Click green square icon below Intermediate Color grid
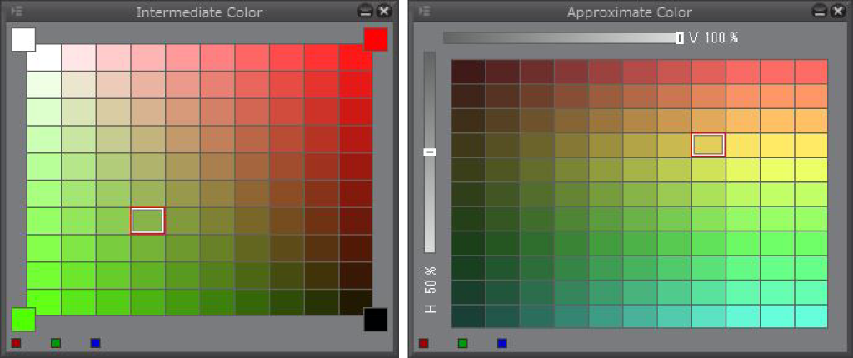The image size is (853, 358). pos(56,343)
